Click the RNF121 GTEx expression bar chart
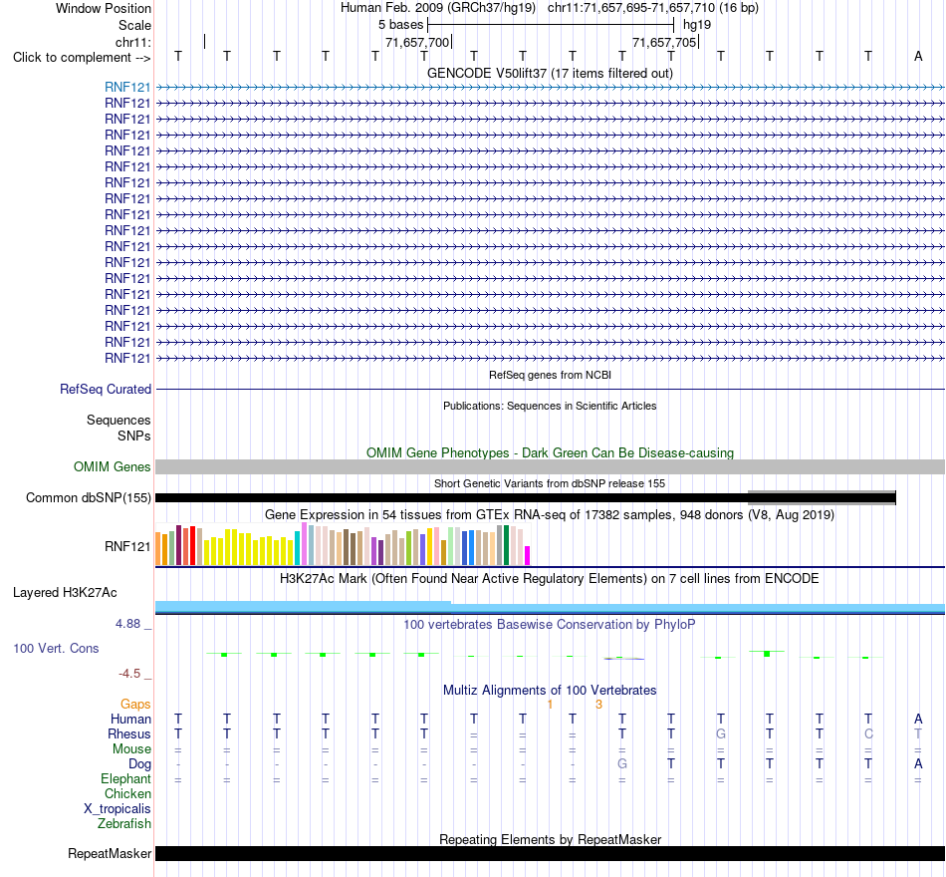This screenshot has width=946, height=877. coord(343,545)
